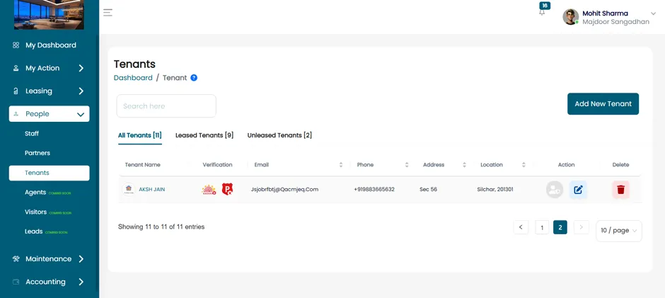This screenshot has height=298, width=665.
Task: Click the blue help icon beside Tenant
Action: coord(194,78)
